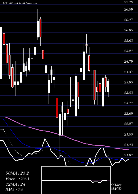The height and width of the screenshot is (194, 138).
Task: Click the 21.85 price axis label
Action: pos(129,134)
